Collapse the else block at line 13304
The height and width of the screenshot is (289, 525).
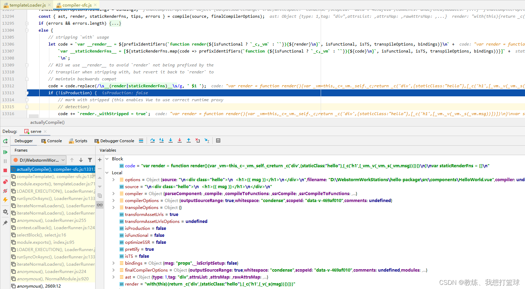click(27, 30)
